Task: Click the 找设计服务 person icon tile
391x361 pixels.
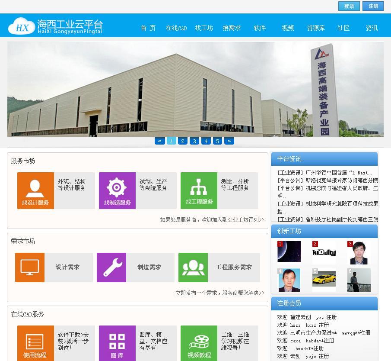Action: pyautogui.click(x=35, y=190)
